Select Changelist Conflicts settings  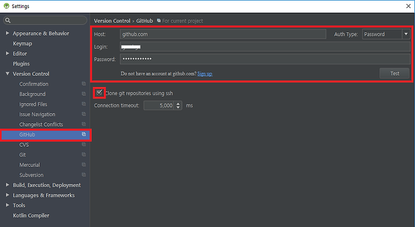pos(41,124)
